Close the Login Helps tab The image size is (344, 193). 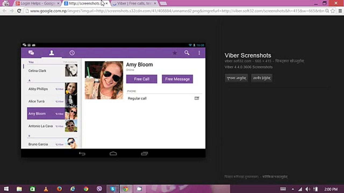[x=58, y=3]
